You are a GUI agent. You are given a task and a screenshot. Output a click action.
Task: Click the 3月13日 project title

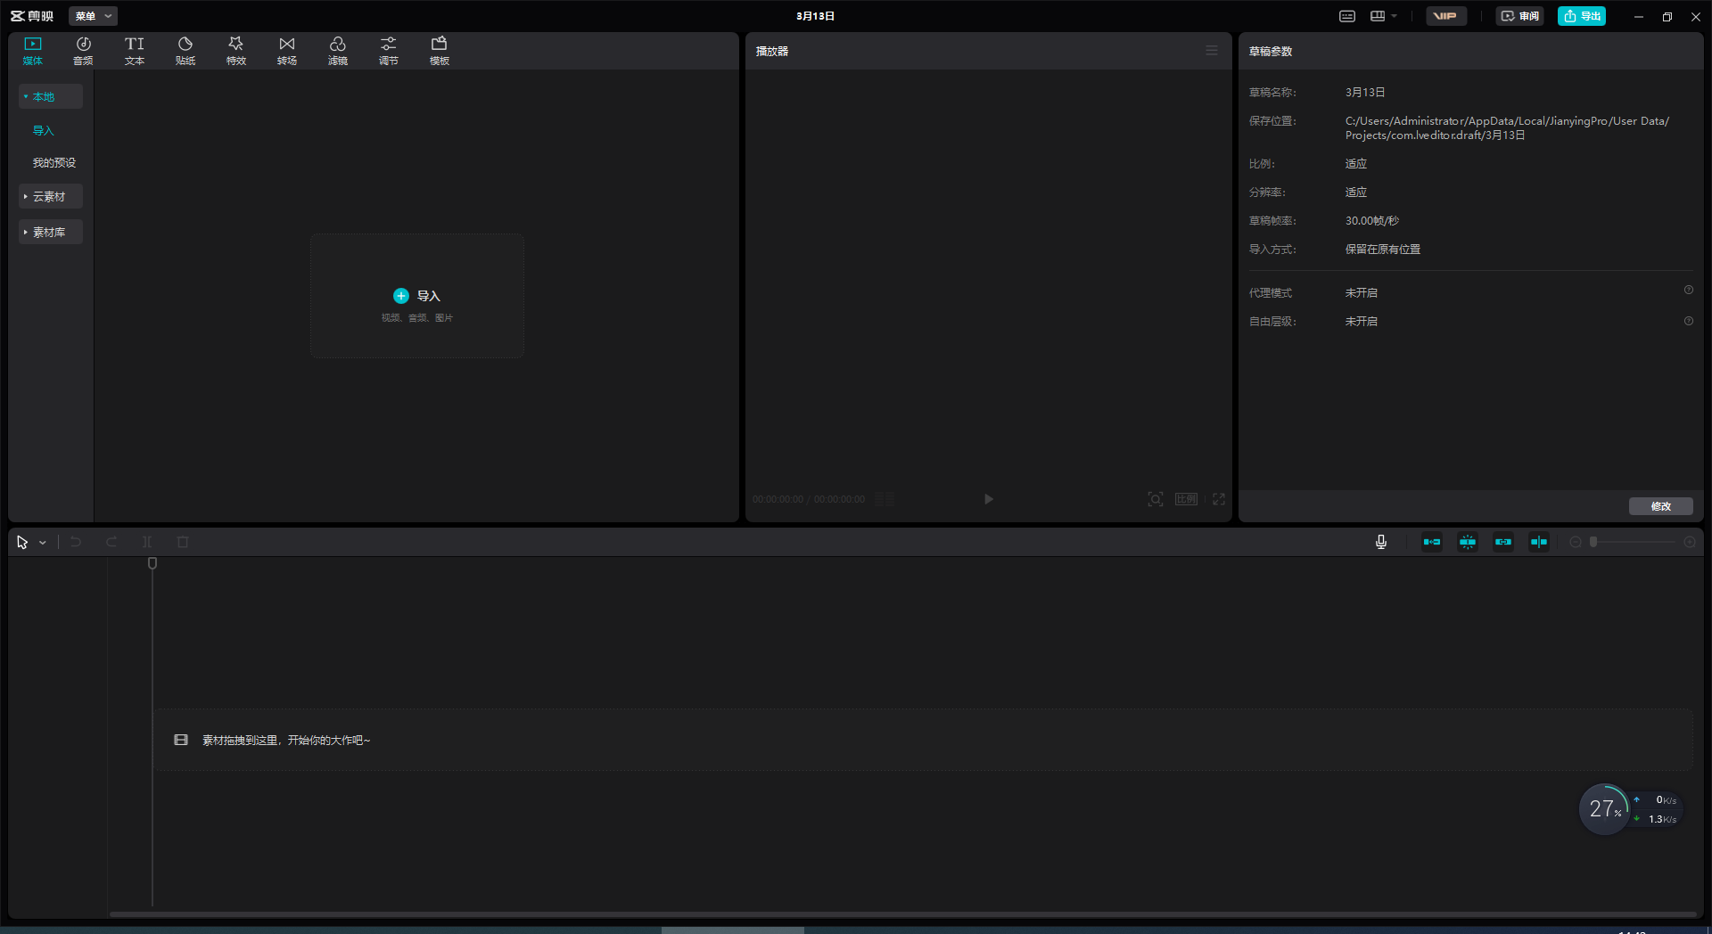(816, 16)
